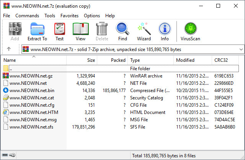Click the CRC32 value 5A8AB6B0

click(x=225, y=127)
